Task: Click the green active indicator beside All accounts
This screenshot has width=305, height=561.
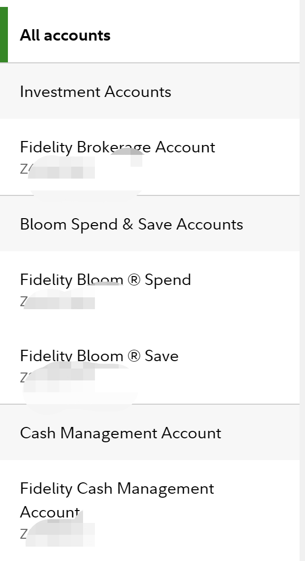Action: pyautogui.click(x=3, y=35)
